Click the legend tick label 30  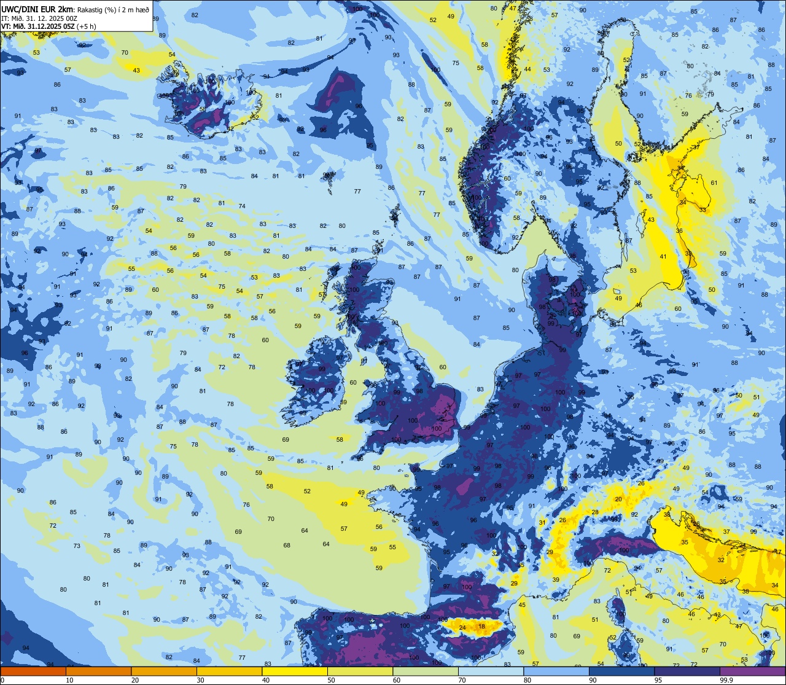pos(200,680)
